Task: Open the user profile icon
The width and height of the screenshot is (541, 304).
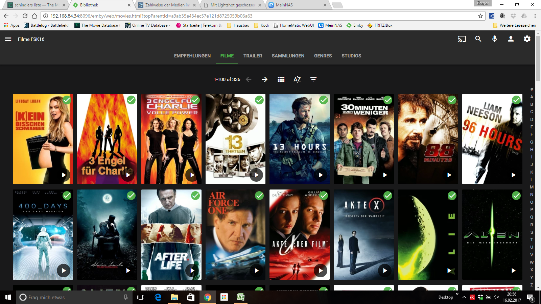Action: tap(511, 39)
